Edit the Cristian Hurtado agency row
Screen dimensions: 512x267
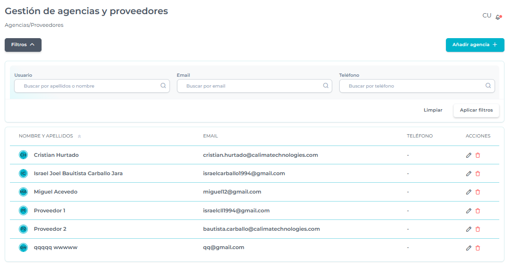[x=469, y=155]
